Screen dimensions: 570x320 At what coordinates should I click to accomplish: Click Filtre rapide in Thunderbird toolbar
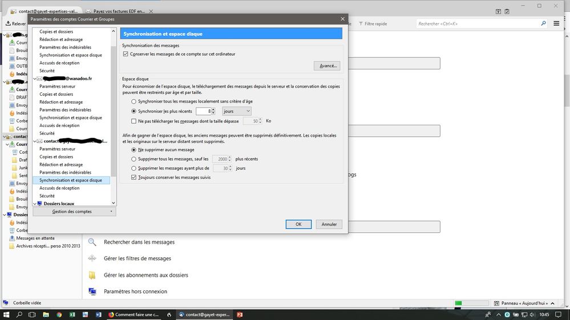point(373,23)
